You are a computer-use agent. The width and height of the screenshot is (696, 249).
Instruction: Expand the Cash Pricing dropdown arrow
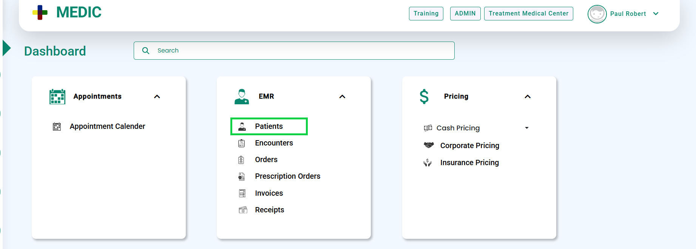click(527, 128)
